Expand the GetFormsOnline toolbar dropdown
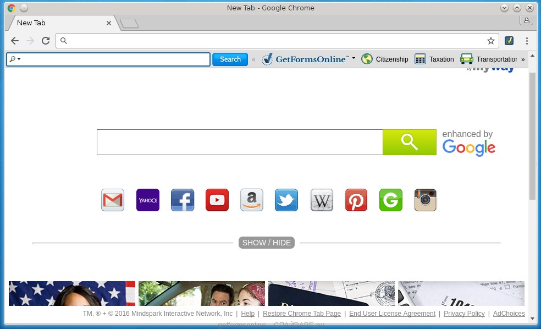 pyautogui.click(x=355, y=59)
